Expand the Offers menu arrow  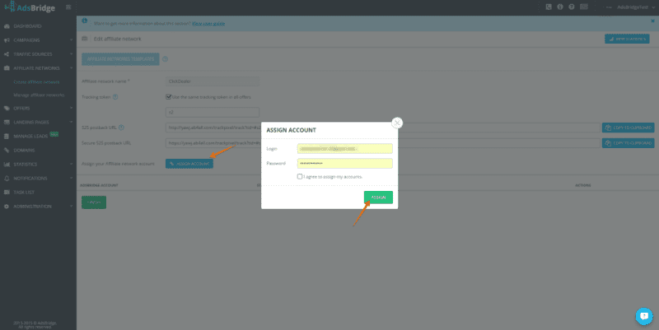coord(71,109)
